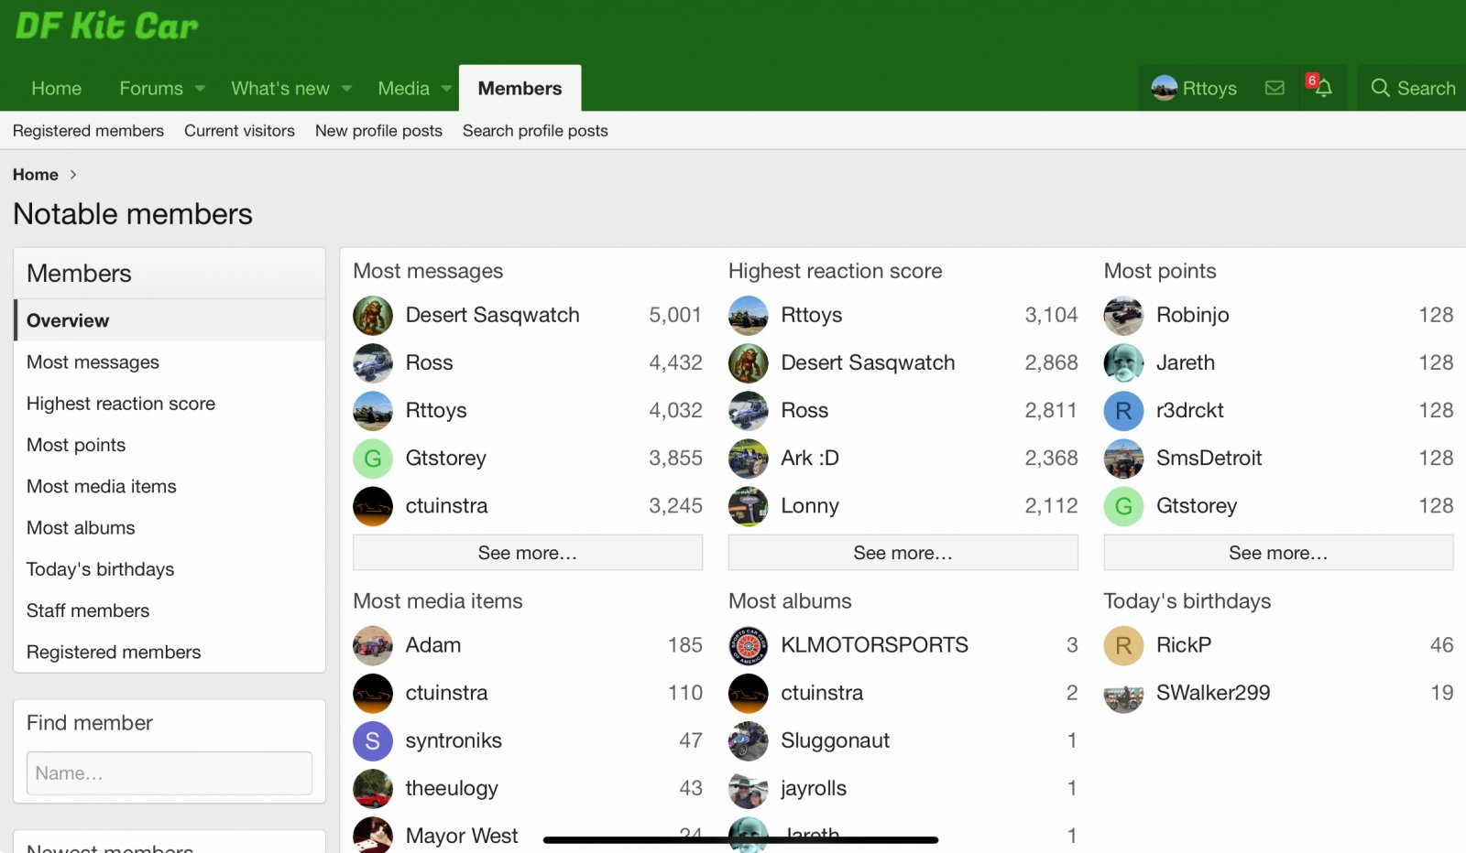The height and width of the screenshot is (853, 1466).
Task: Open the Forums tab
Action: (151, 88)
